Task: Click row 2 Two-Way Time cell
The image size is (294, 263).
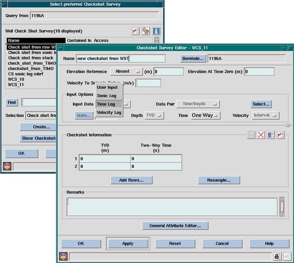Action: tap(156, 167)
